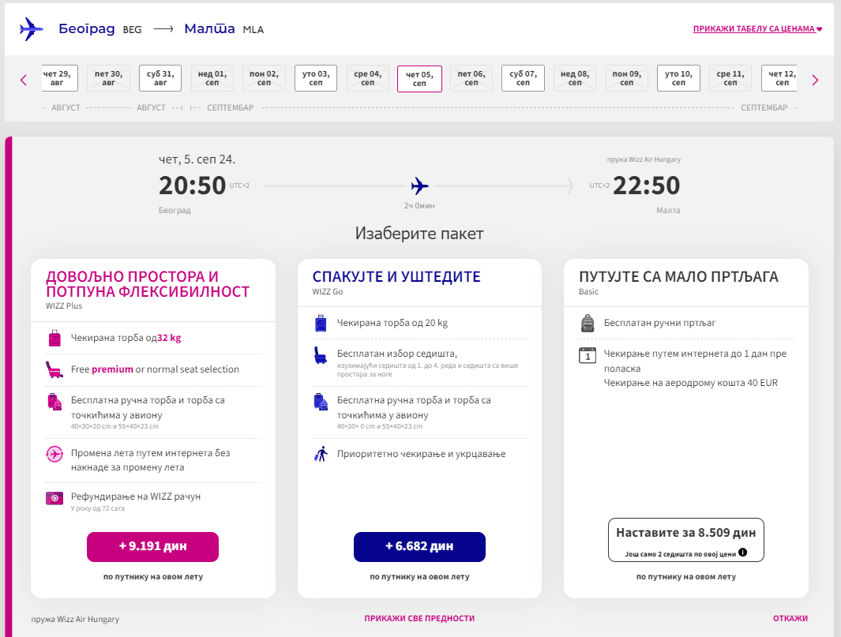Viewport: 841px width, 637px height.
Task: Open ПРИКАЖИ СВЕ ПРЕДНОСТИ link
Action: point(419,618)
